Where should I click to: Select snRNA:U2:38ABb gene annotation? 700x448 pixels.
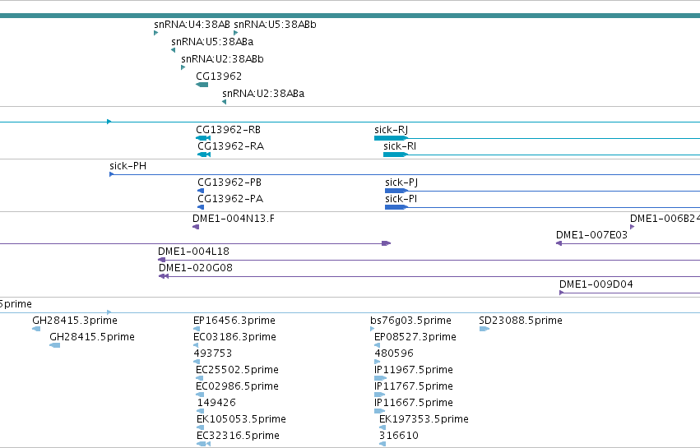183,67
